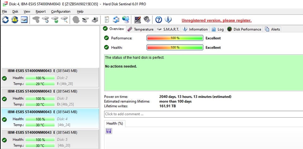Click the globe and monitor network icon
This screenshot has width=303, height=149.
click(126, 19)
